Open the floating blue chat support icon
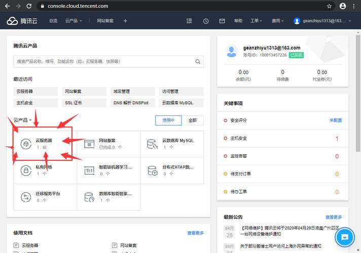The width and height of the screenshot is (361, 253). coord(345,237)
